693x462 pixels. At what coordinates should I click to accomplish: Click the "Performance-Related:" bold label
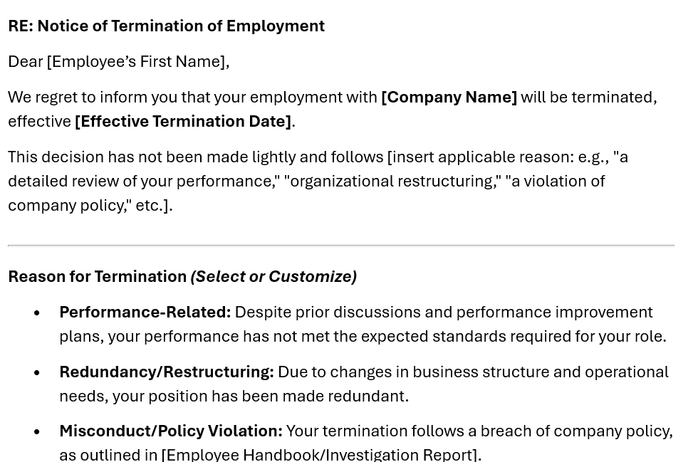point(145,313)
